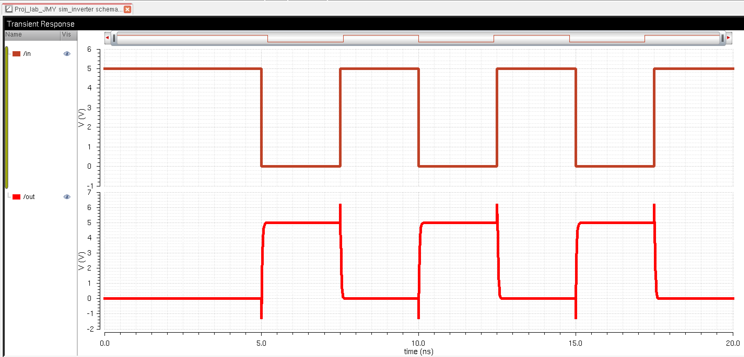Click the /out trace color swatch
The image size is (744, 357).
[x=16, y=197]
